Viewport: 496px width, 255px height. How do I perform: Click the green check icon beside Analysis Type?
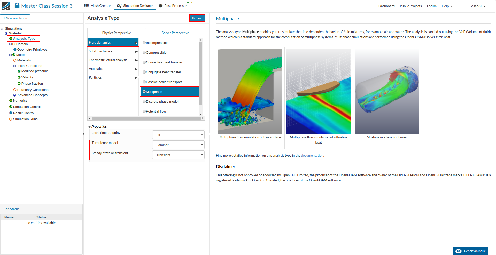11,39
